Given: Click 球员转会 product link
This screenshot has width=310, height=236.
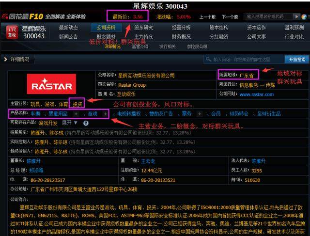Looking at the screenshot, I should coord(239,114).
